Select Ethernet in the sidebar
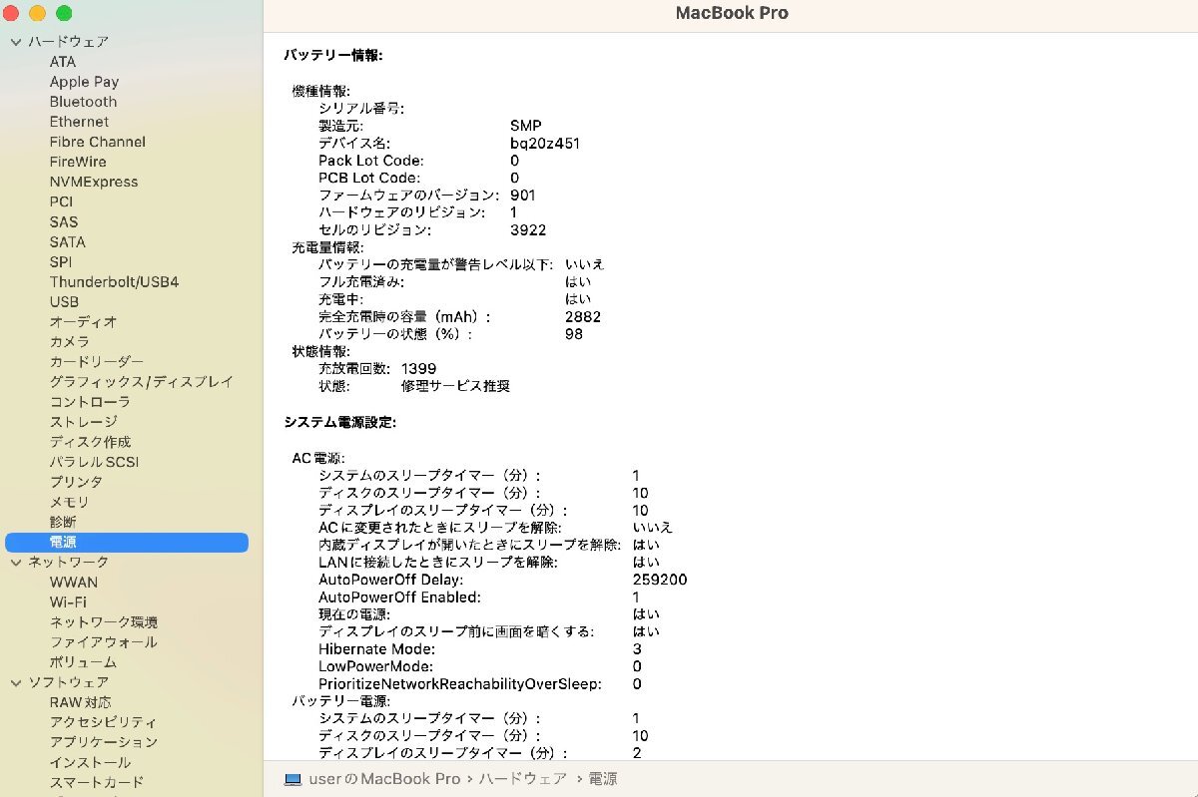The height and width of the screenshot is (797, 1198). click(79, 122)
